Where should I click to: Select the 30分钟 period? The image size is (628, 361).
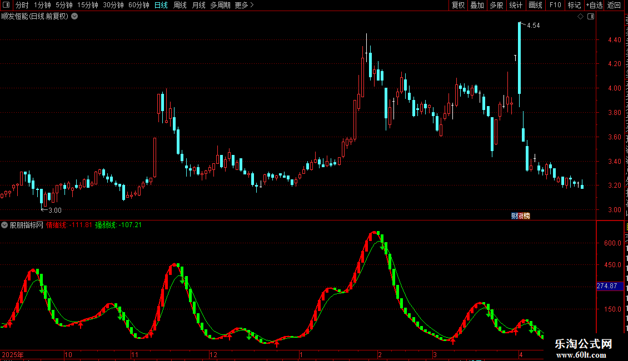[x=113, y=5]
